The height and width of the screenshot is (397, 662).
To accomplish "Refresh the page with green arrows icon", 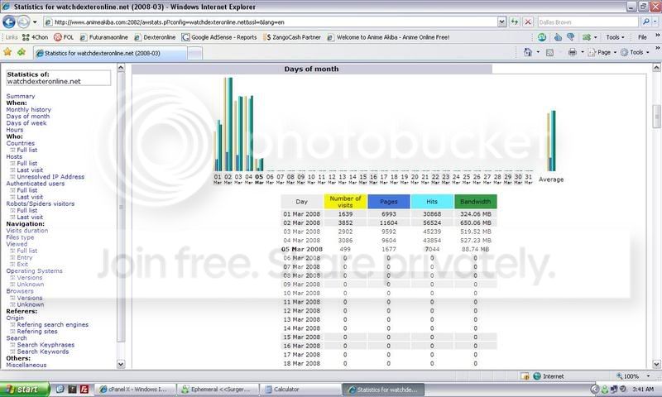I will click(x=514, y=22).
